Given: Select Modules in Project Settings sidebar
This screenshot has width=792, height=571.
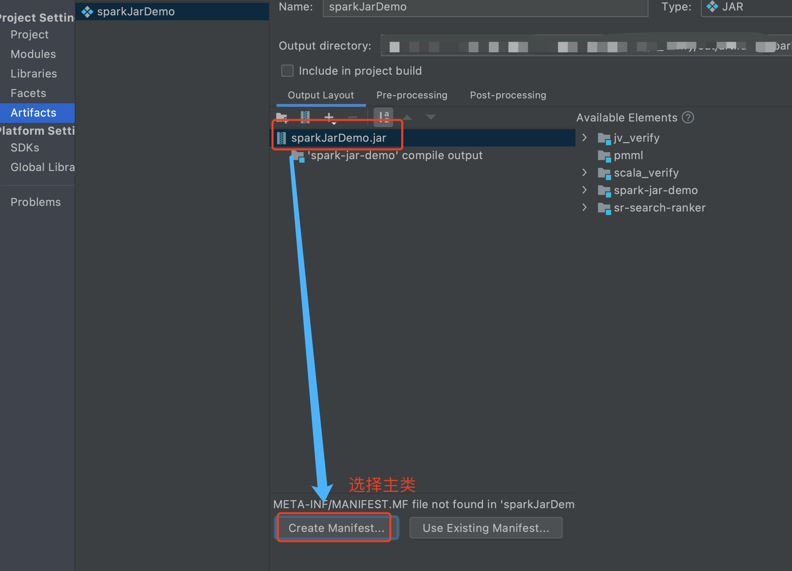Looking at the screenshot, I should pyautogui.click(x=33, y=54).
